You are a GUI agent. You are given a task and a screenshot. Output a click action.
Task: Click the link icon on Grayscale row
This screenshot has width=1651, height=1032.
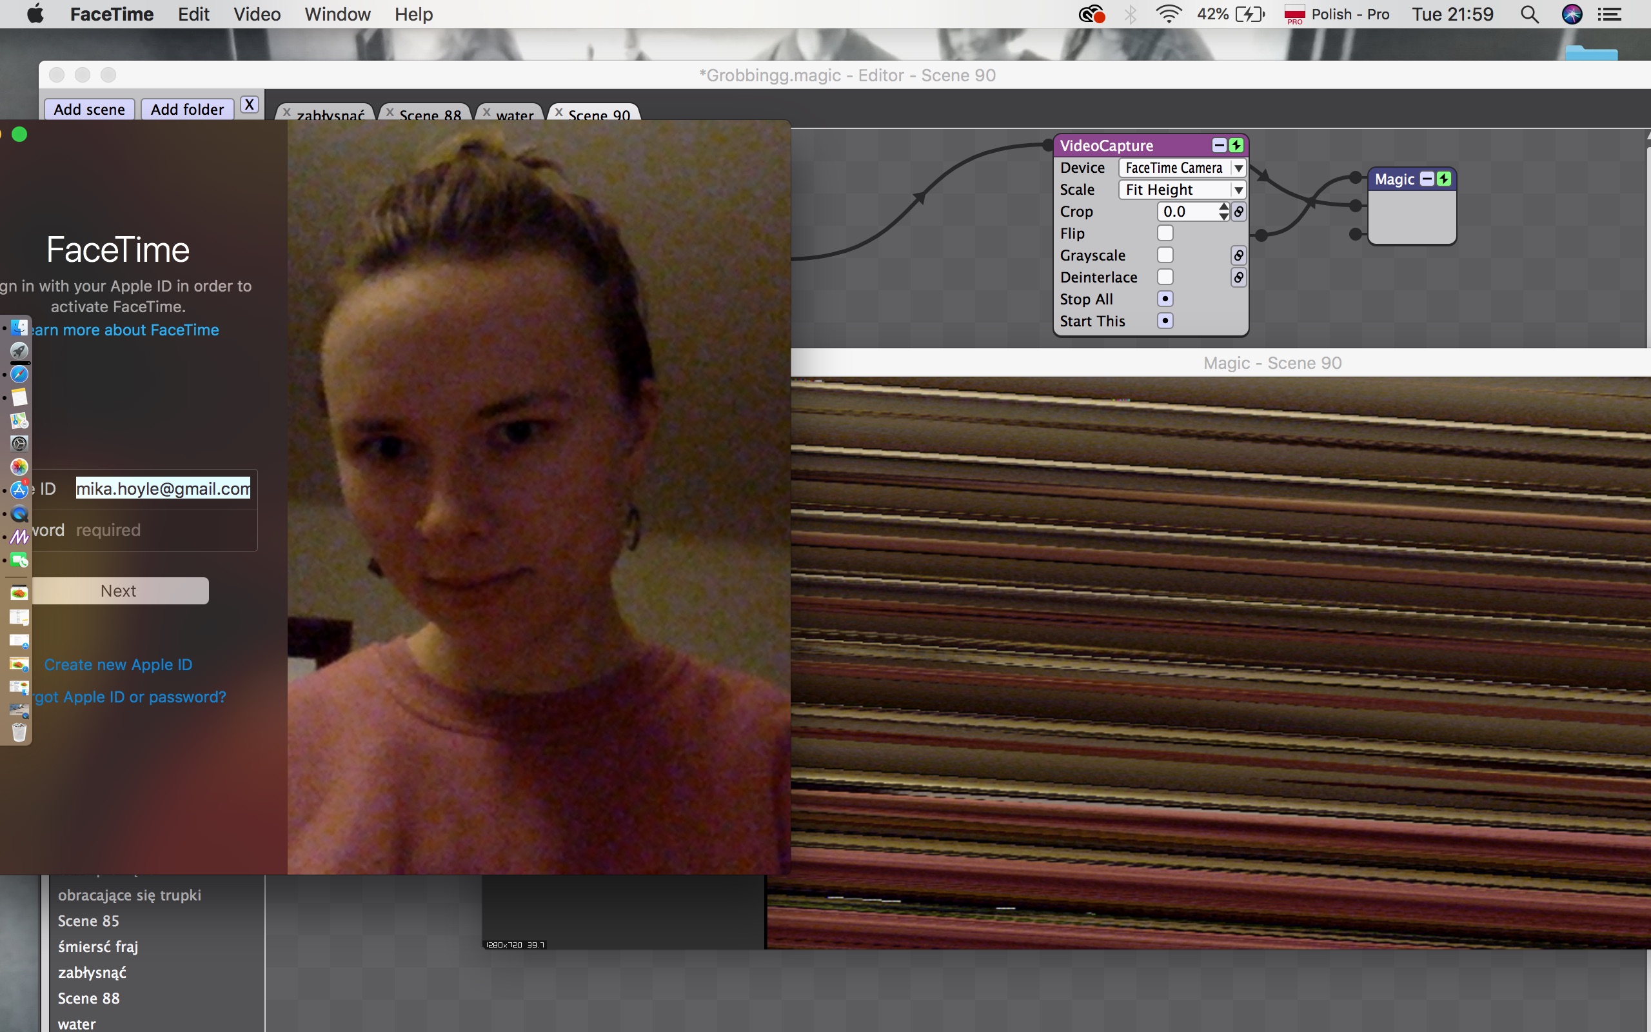point(1239,255)
